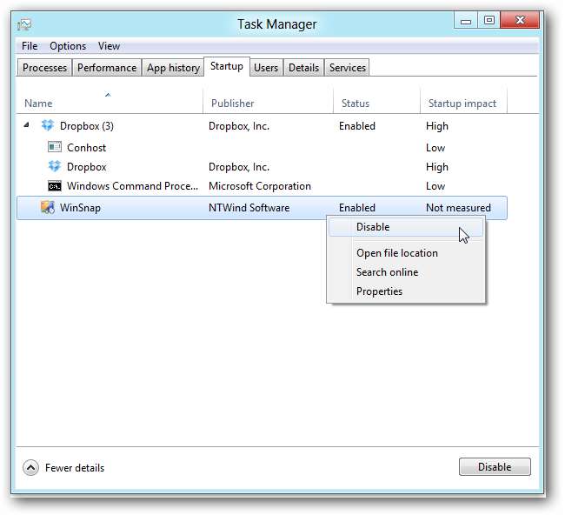
Task: Click the Dropbox (3) group icon
Action: [x=47, y=125]
